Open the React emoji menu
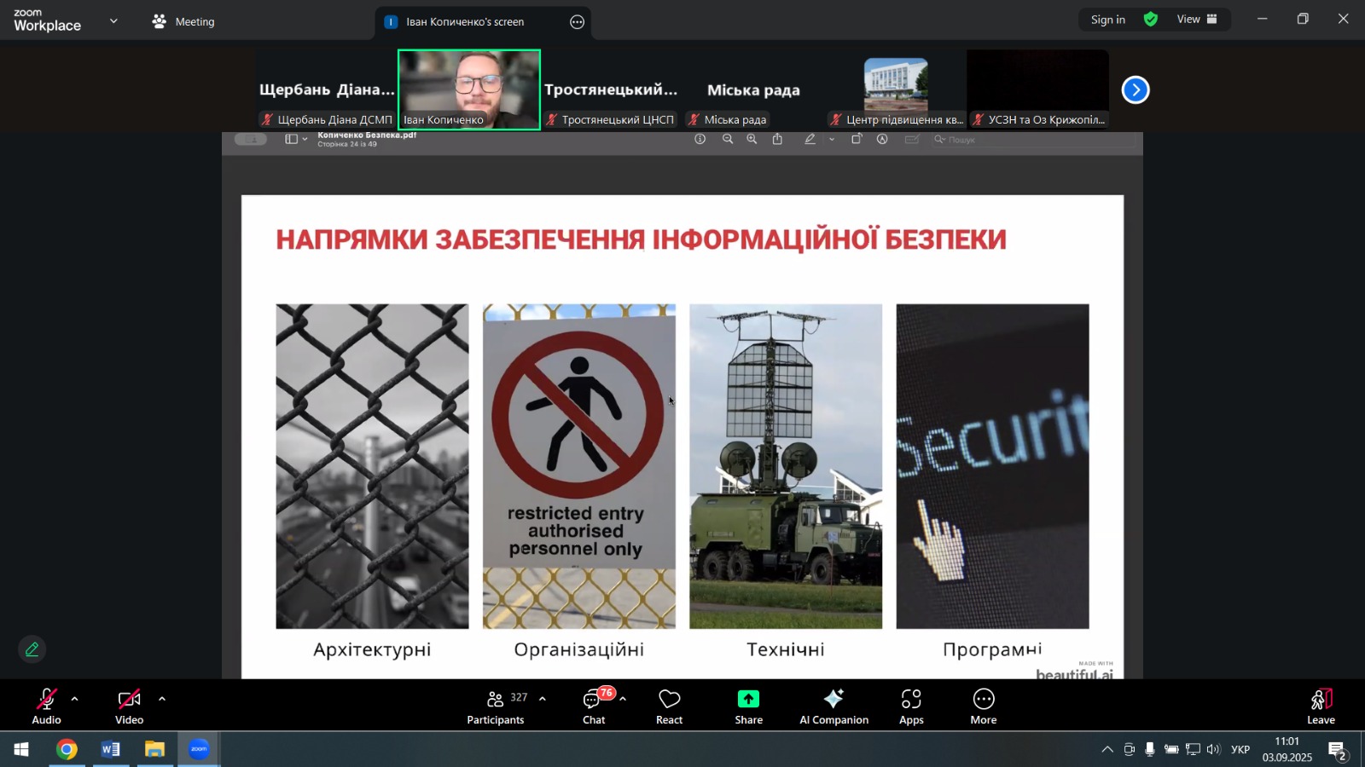The height and width of the screenshot is (767, 1365). [669, 706]
